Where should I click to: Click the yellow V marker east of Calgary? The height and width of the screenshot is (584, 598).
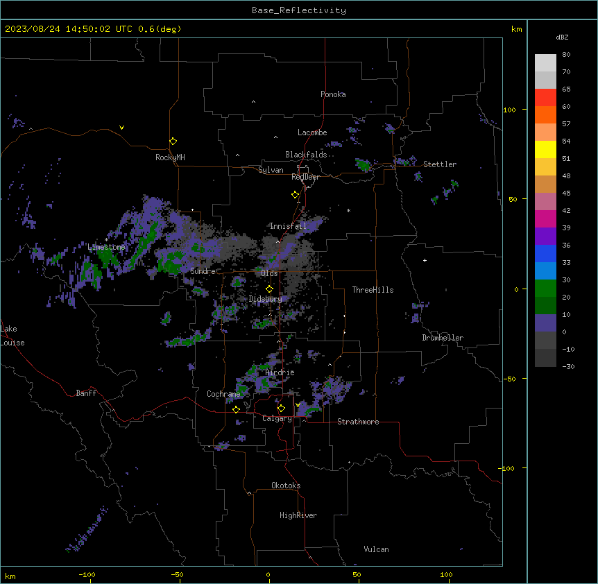298,404
